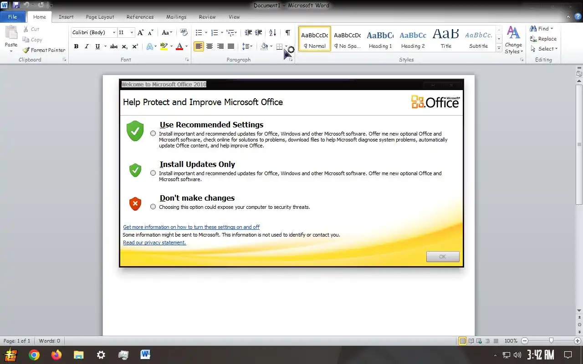
Task: Open the Bullets dropdown arrow
Action: pyautogui.click(x=206, y=32)
